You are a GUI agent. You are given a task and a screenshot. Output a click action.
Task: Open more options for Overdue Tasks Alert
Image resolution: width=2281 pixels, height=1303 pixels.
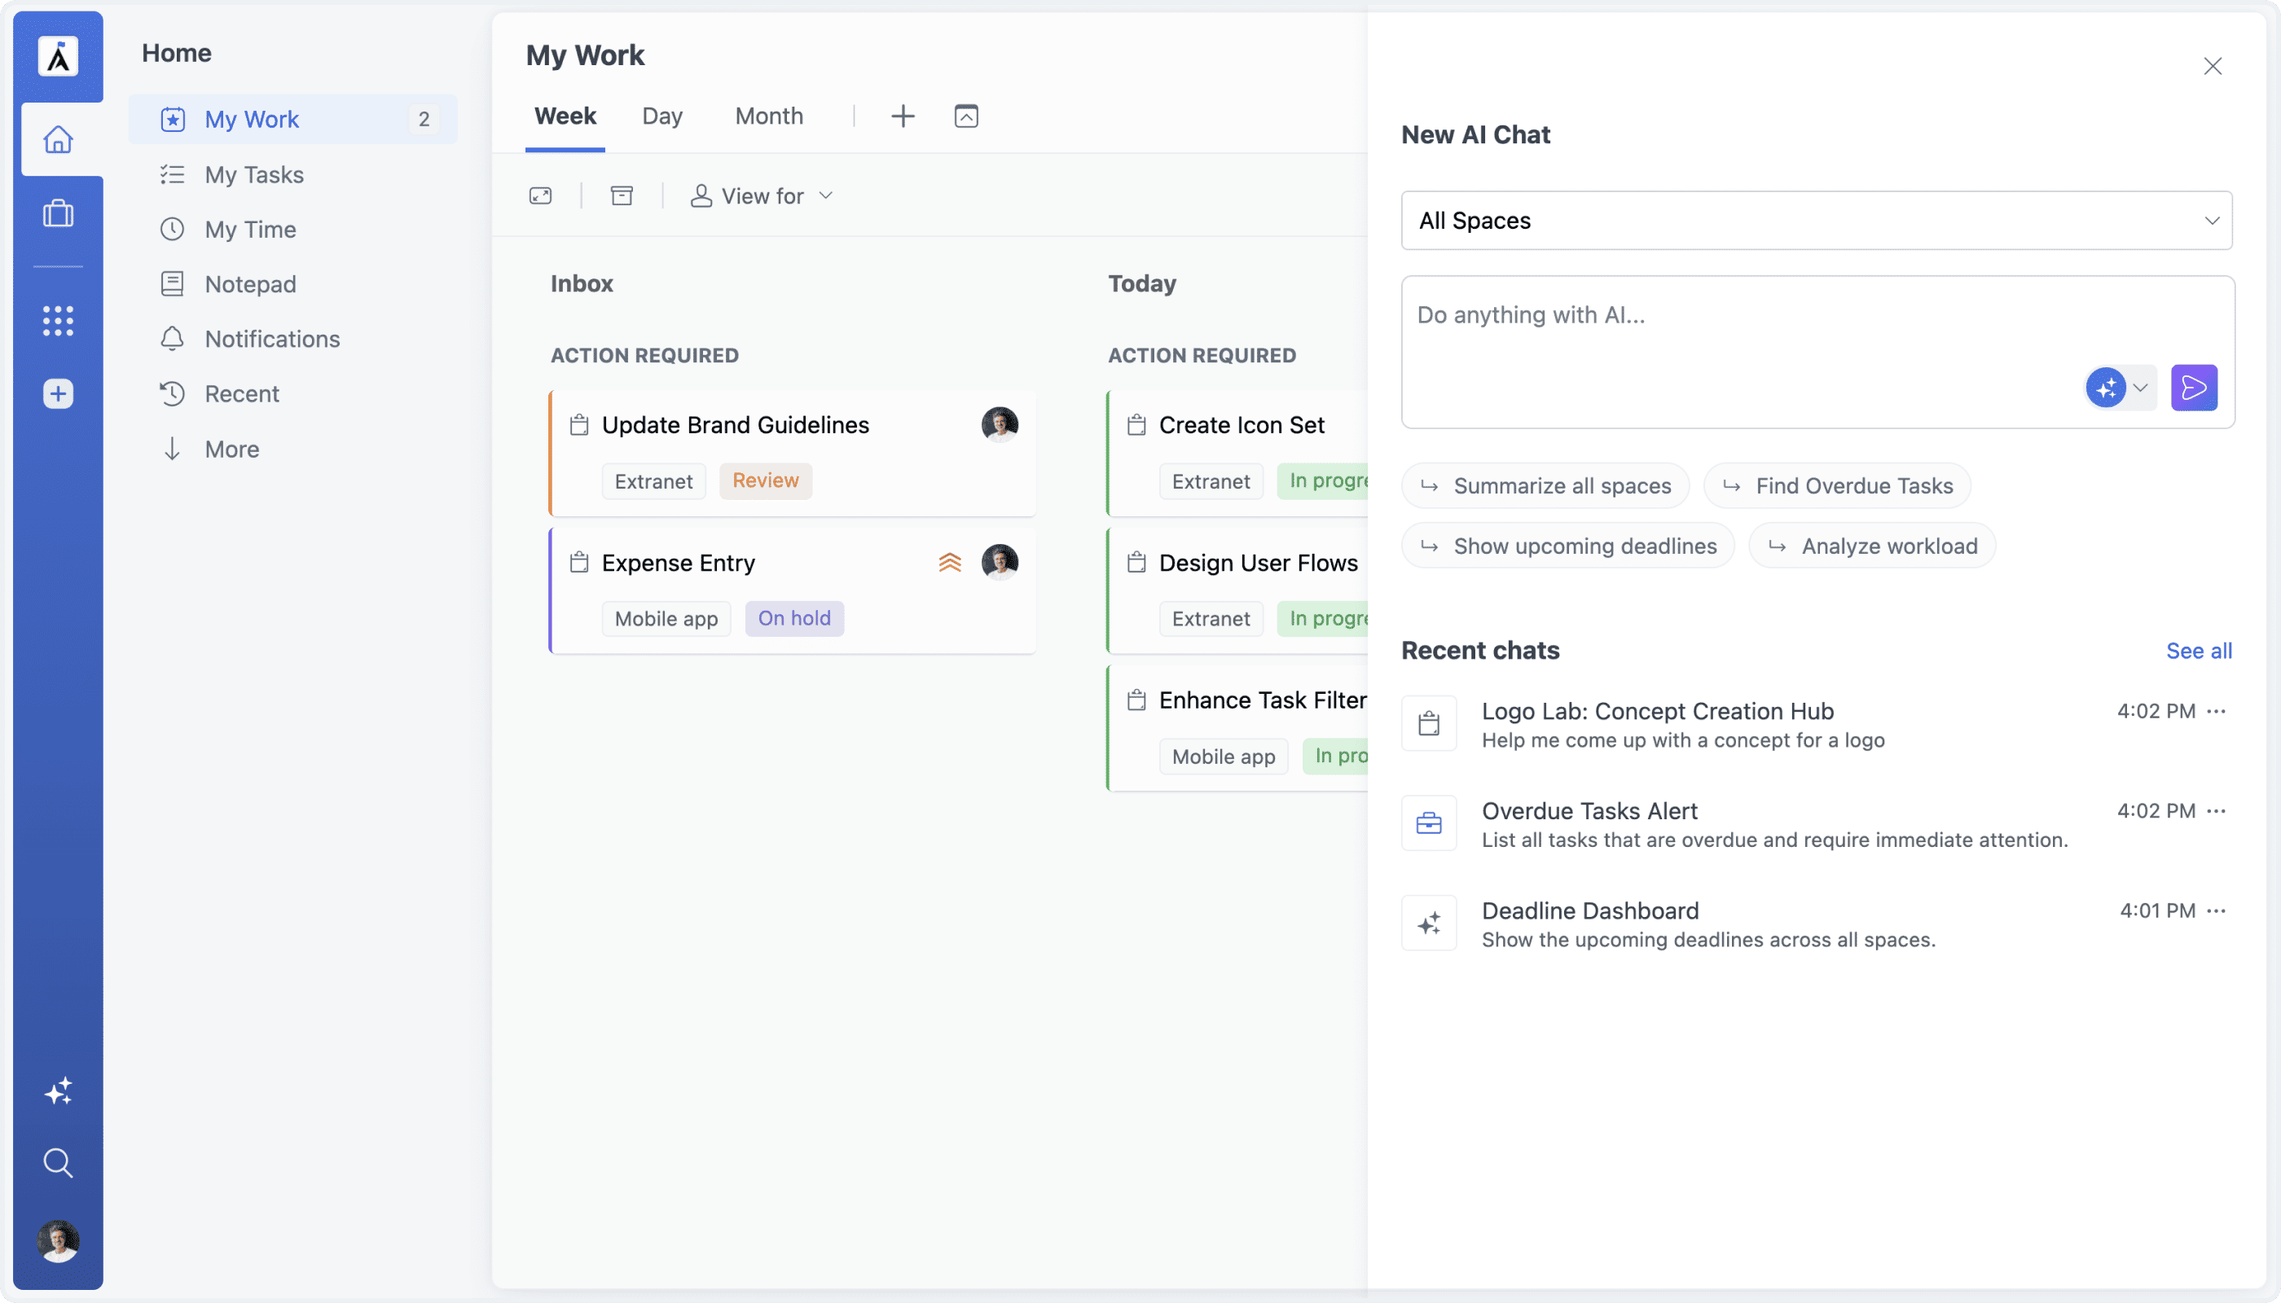(2216, 811)
